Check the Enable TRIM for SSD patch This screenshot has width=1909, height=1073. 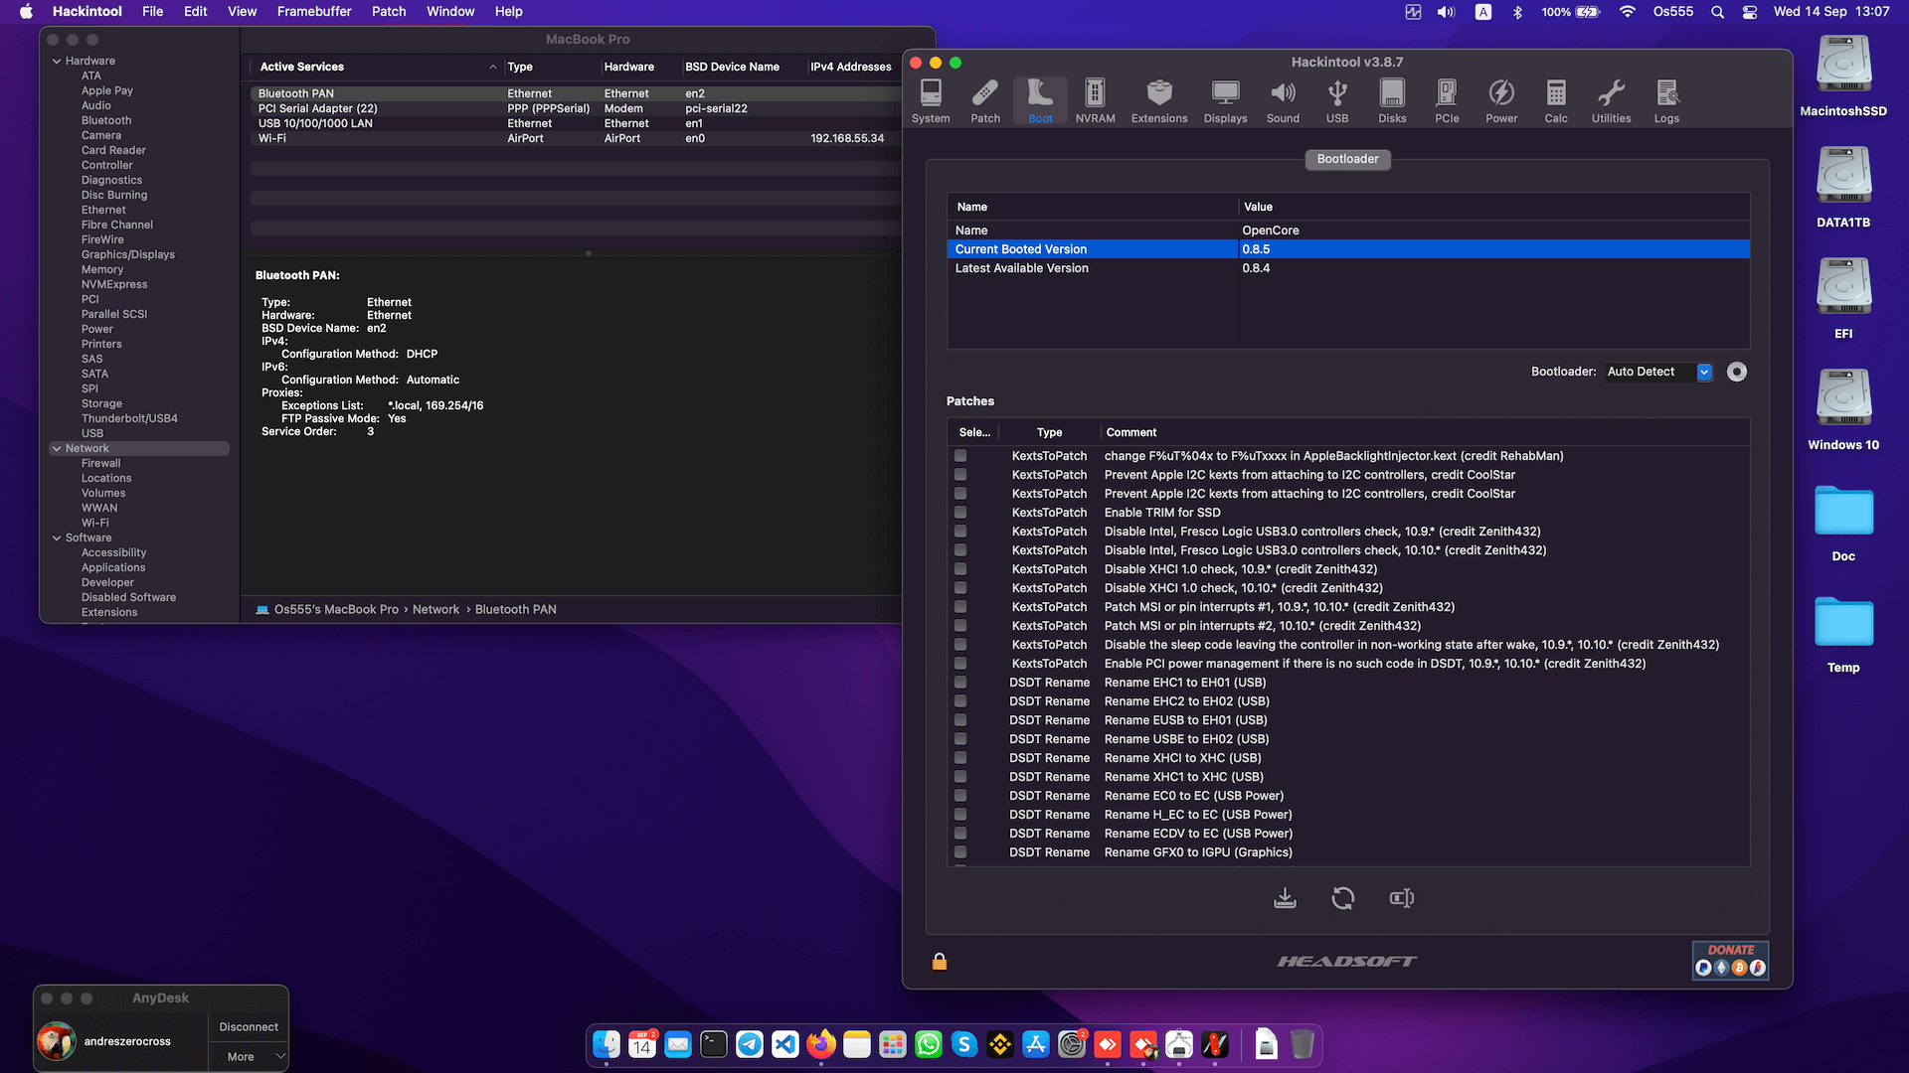click(x=960, y=513)
